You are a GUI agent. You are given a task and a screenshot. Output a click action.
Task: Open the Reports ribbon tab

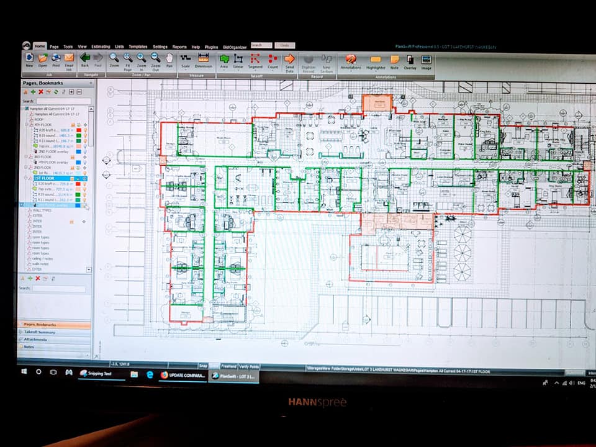pyautogui.click(x=179, y=47)
